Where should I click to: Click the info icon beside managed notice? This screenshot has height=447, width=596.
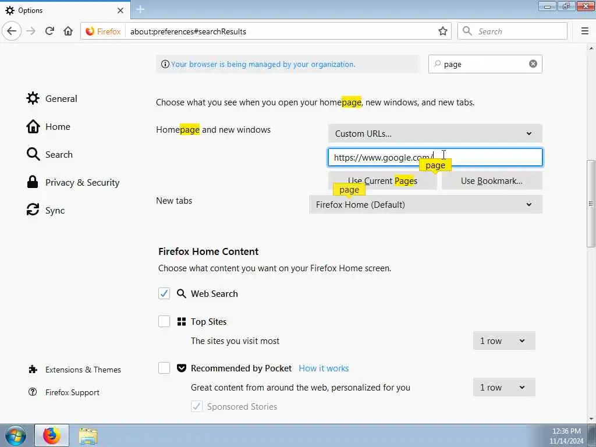tap(165, 64)
